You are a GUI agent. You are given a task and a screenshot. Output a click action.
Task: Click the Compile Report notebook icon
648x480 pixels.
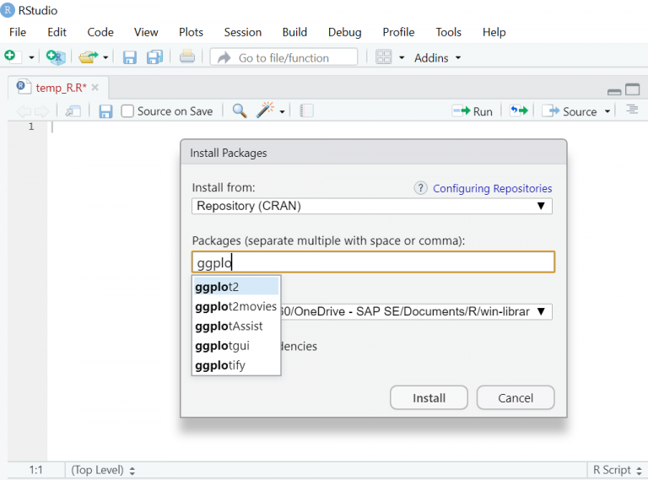306,111
